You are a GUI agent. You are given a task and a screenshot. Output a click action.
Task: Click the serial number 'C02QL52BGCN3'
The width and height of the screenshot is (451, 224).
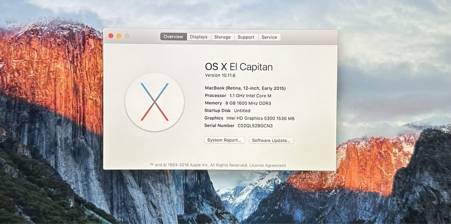[x=255, y=126]
